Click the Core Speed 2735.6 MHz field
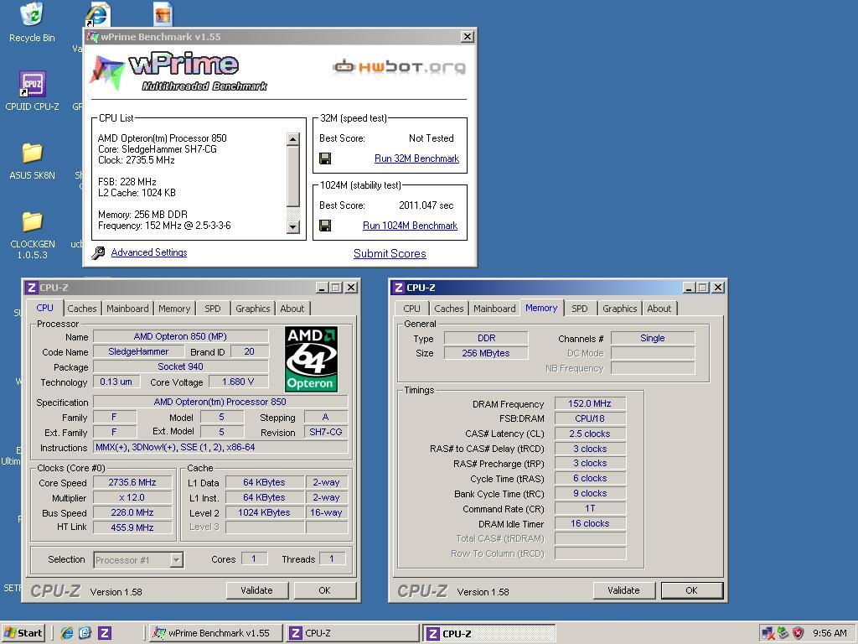The height and width of the screenshot is (644, 858). (x=132, y=482)
